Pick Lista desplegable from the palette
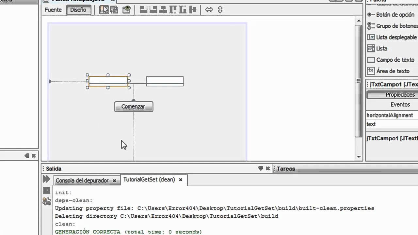Viewport: 418px width, 235px height. [x=392, y=37]
